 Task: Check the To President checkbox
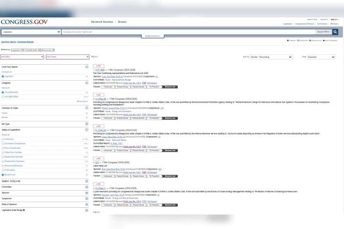click(x=3, y=170)
